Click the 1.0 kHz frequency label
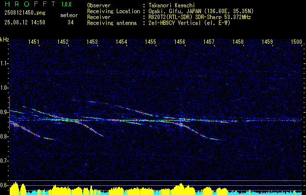Viewport: 306px width, 195px height. click(4, 88)
